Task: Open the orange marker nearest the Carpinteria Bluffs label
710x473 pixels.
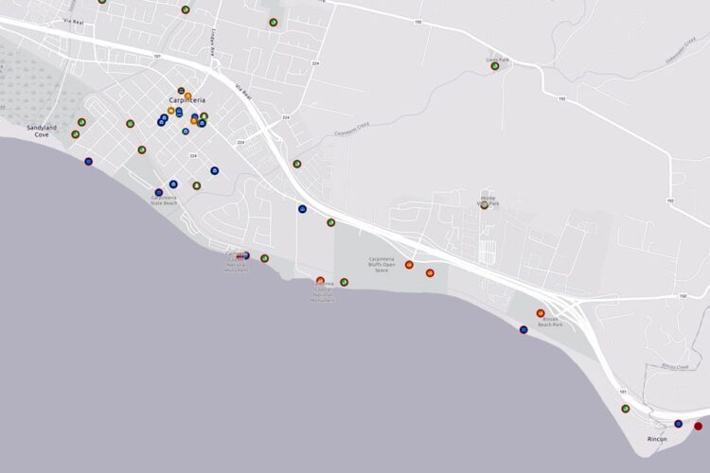Action: tap(409, 265)
